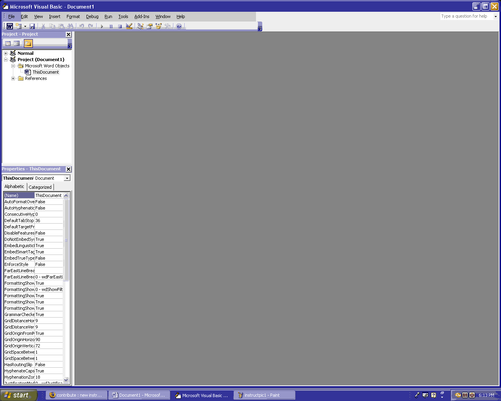501x401 pixels.
Task: Switch to instructpic1 - Paint in taskbar
Action: 264,395
